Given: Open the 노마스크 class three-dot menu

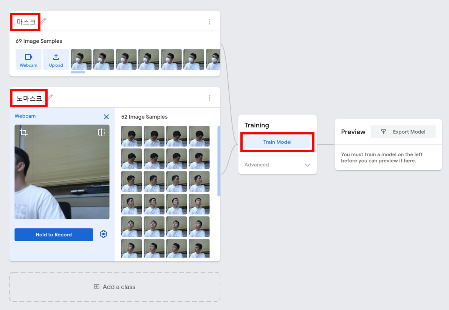Looking at the screenshot, I should (209, 98).
